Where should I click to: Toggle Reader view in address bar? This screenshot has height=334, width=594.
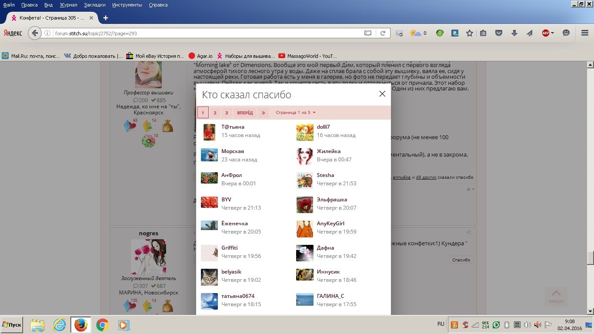[368, 33]
